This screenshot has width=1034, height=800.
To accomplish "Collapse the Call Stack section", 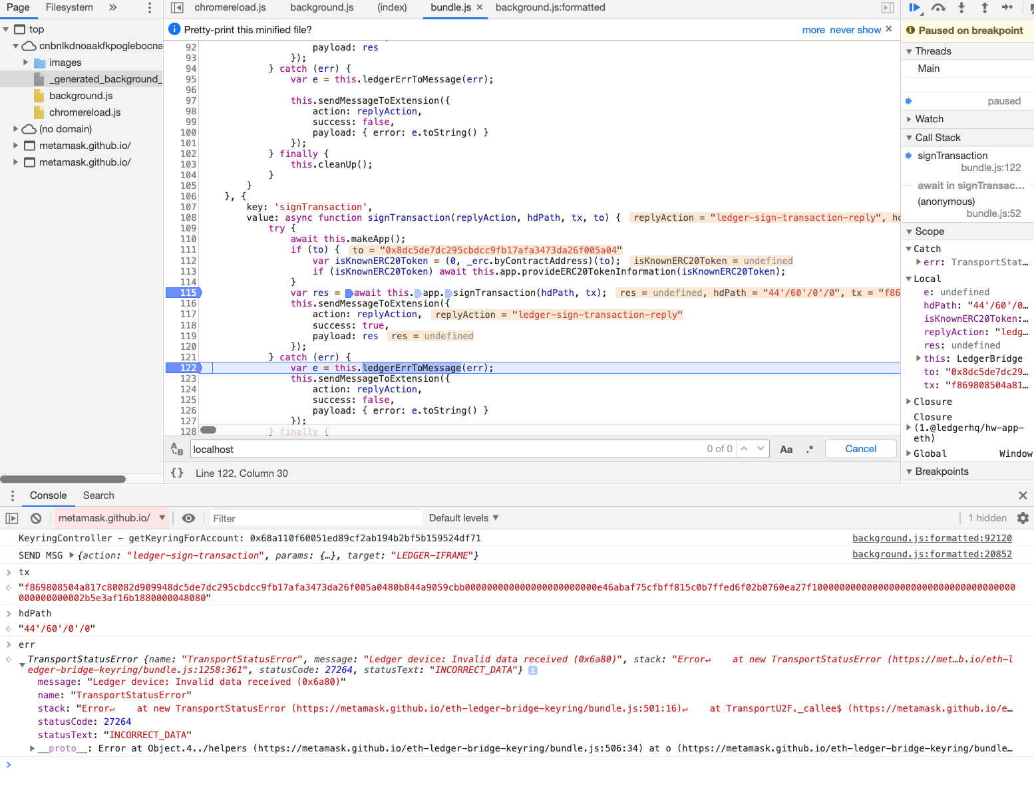I will coord(910,138).
